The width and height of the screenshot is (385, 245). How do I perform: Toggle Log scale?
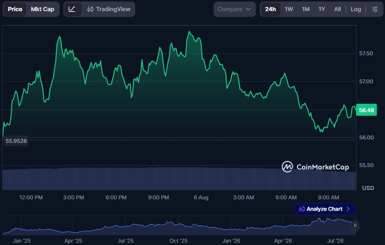pos(355,9)
